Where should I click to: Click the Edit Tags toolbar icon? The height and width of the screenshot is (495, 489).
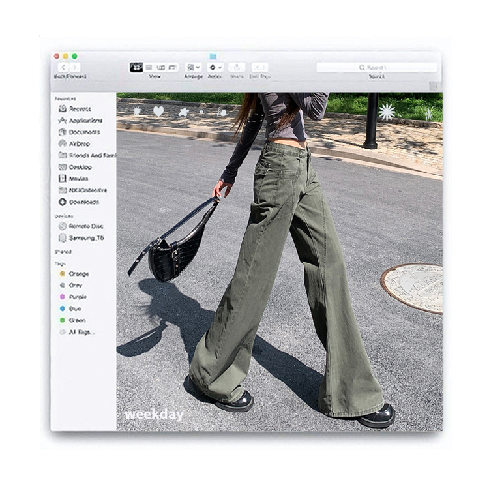coord(259,67)
